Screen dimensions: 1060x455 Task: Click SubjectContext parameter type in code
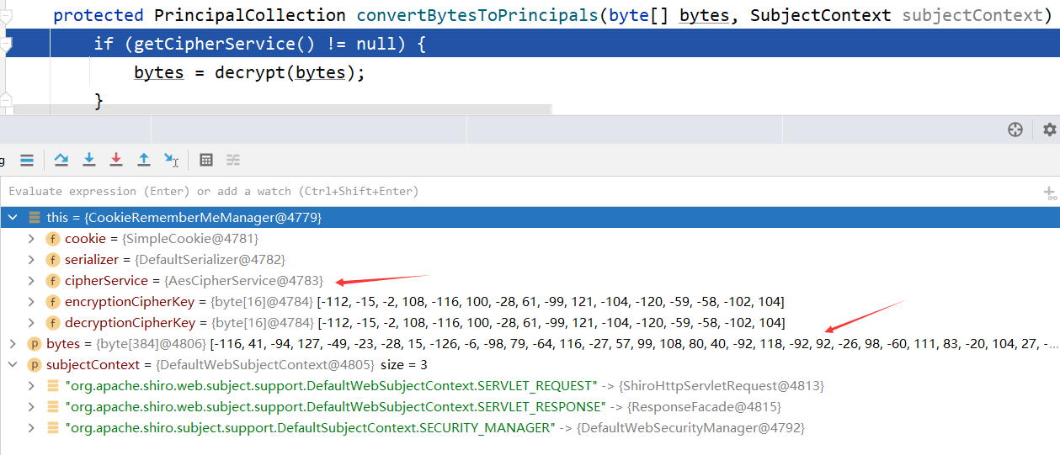click(x=821, y=15)
